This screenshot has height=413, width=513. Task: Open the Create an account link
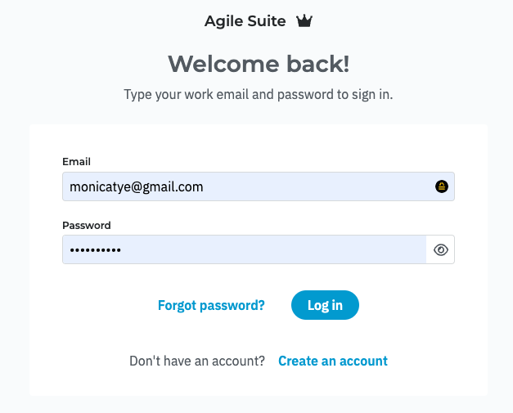tap(333, 361)
